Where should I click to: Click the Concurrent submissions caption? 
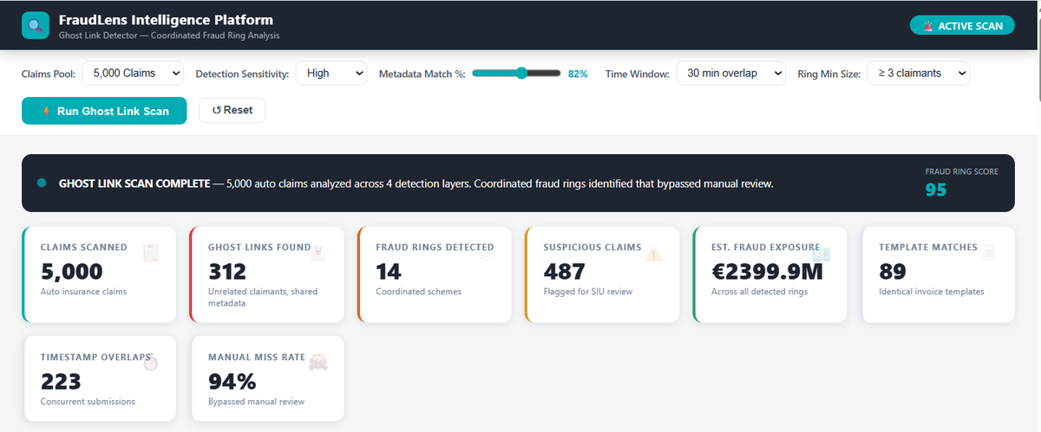click(88, 402)
